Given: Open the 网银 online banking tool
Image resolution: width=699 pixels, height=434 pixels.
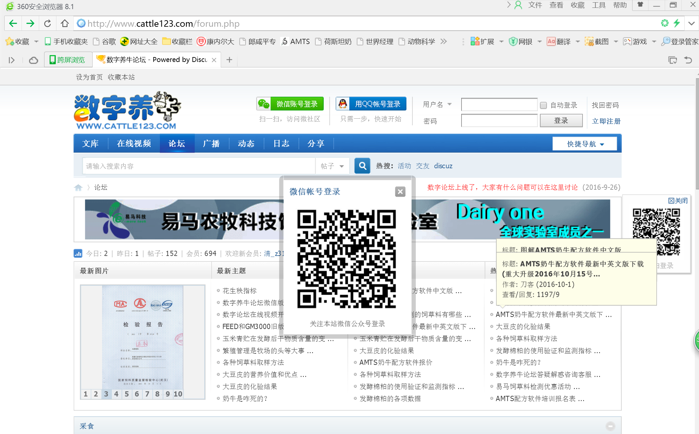Looking at the screenshot, I should [521, 41].
